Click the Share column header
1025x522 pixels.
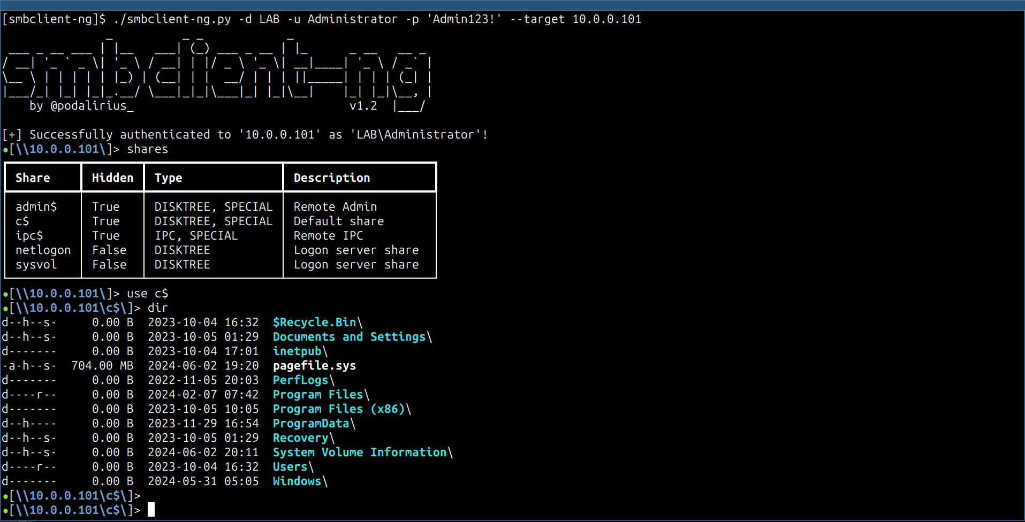33,178
